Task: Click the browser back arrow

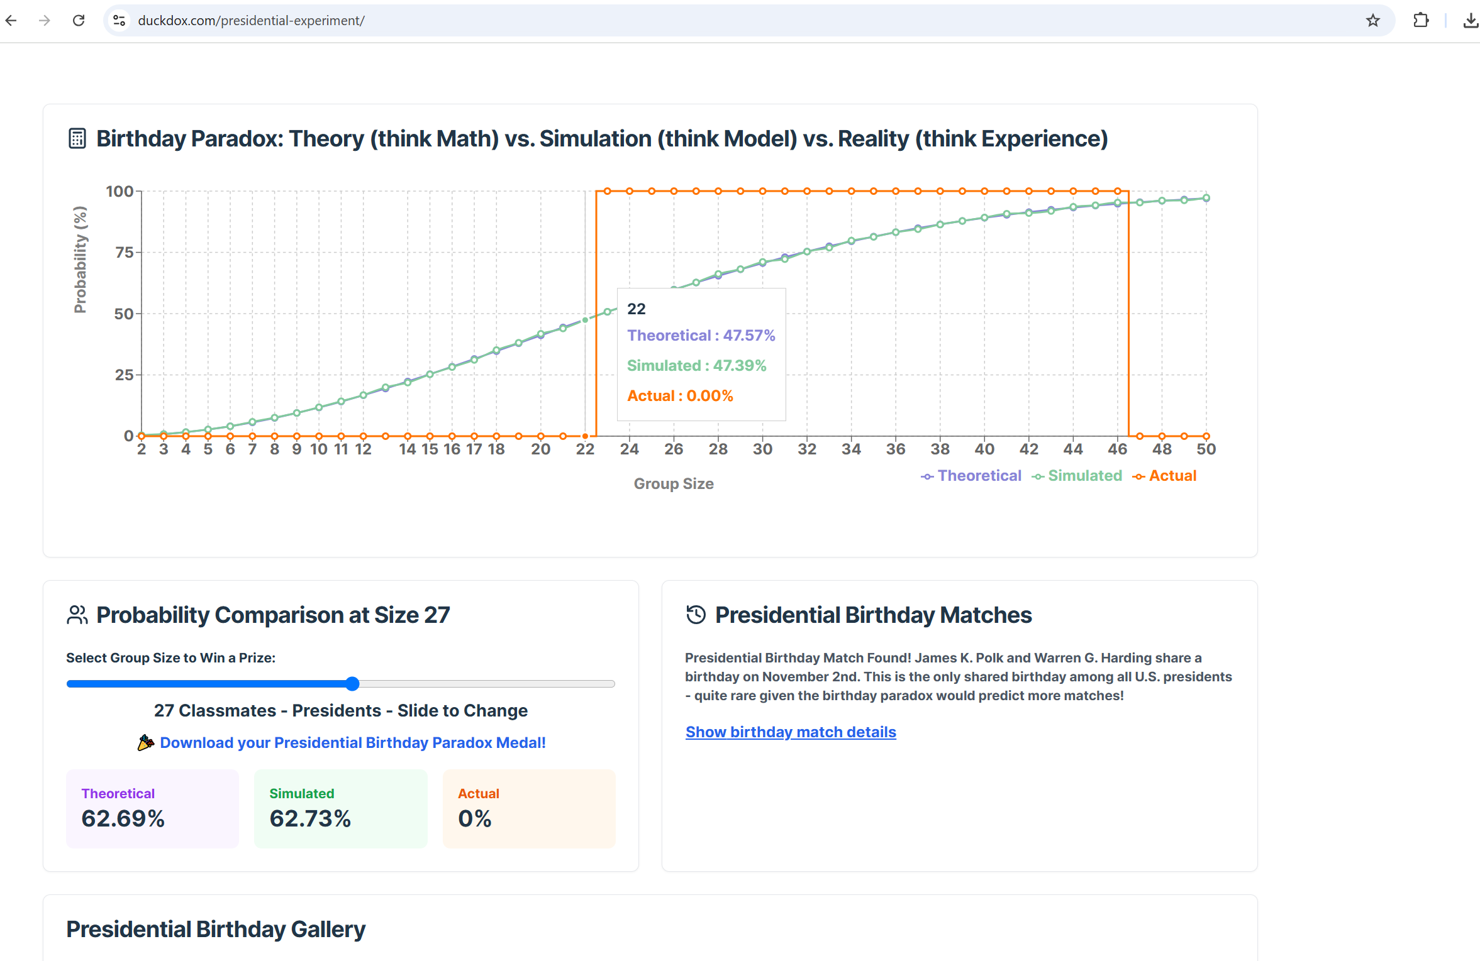Action: click(x=11, y=20)
